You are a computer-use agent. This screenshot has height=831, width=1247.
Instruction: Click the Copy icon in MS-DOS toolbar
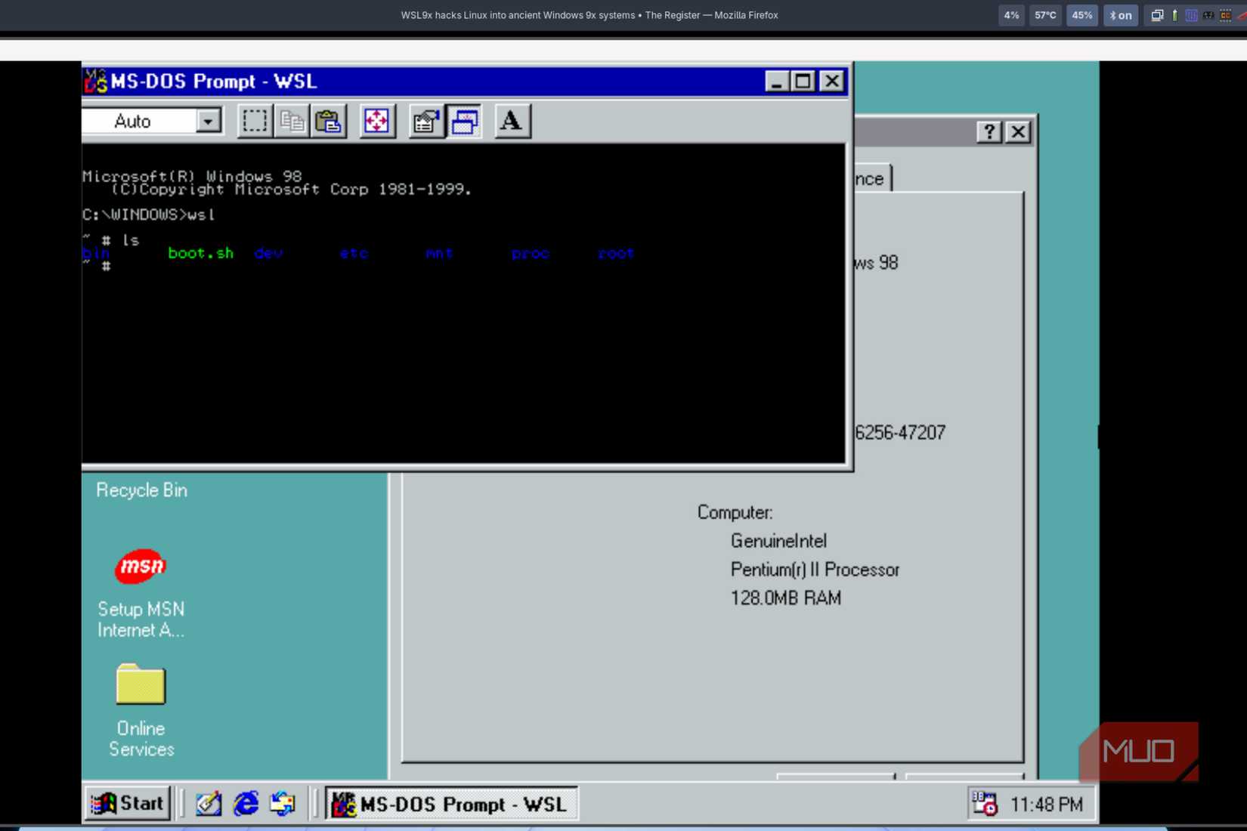tap(292, 121)
